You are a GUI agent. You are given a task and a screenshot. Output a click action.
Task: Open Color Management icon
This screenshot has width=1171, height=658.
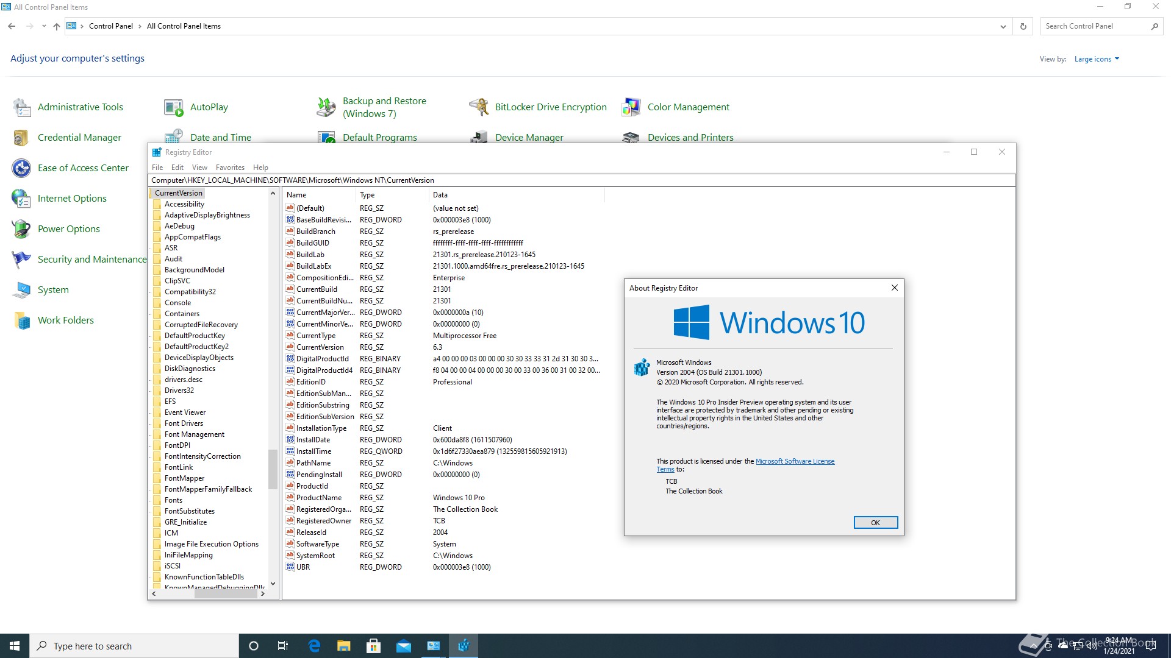(631, 107)
